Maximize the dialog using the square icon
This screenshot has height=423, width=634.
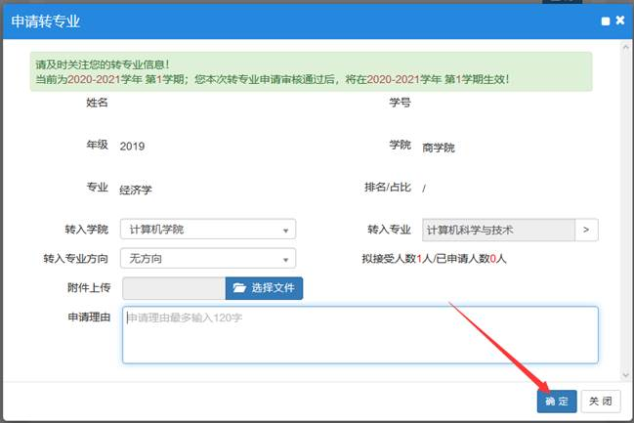(x=606, y=21)
